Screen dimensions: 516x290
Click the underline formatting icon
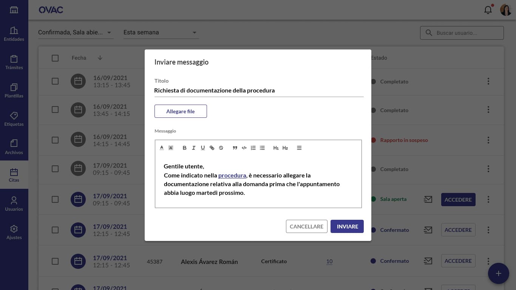(x=203, y=148)
